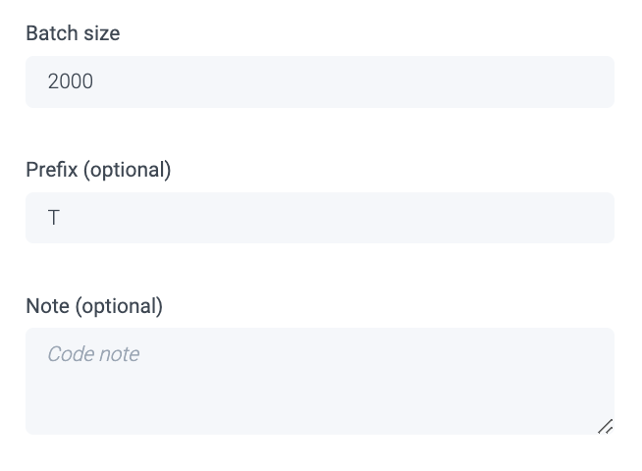Click the word "optional" beside Note

coord(119,306)
